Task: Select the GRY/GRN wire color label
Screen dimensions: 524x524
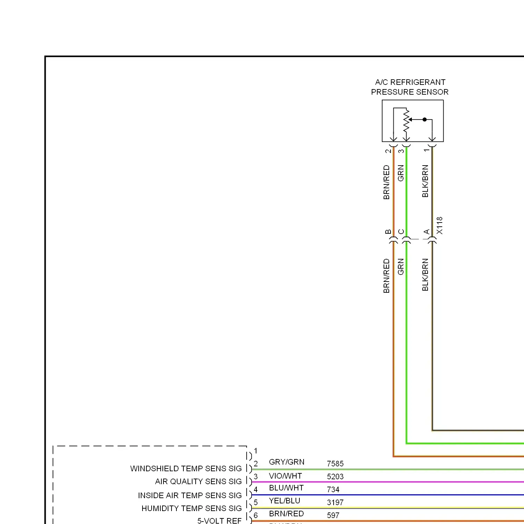Action: click(x=286, y=462)
